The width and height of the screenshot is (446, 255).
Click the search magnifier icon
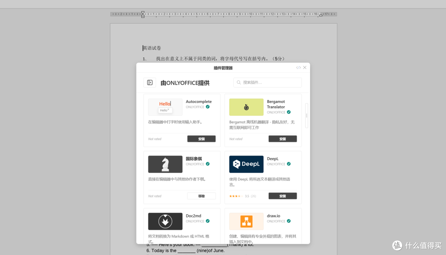pos(239,83)
